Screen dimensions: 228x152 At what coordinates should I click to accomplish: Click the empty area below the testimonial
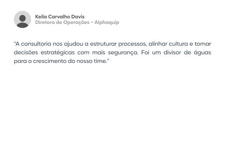tap(114, 109)
